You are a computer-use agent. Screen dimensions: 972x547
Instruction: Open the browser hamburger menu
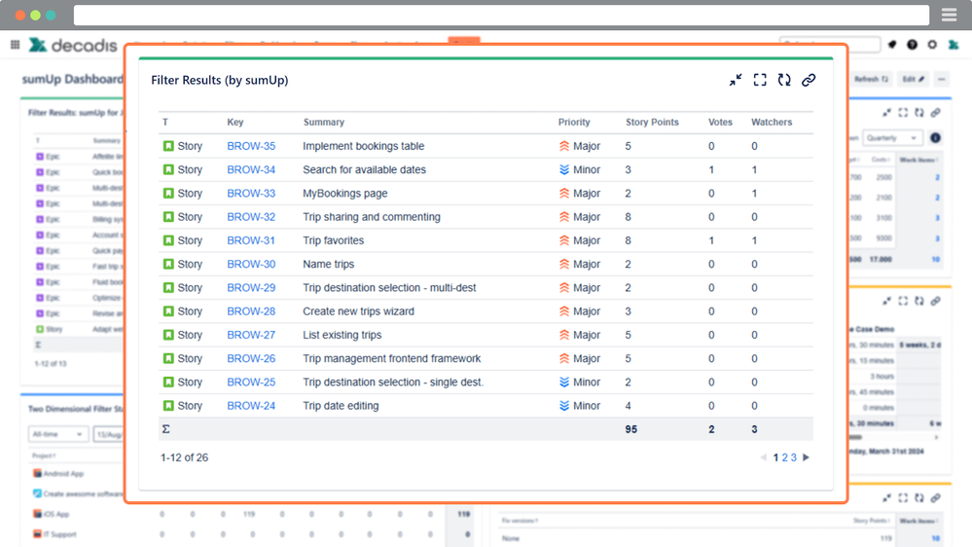click(x=949, y=15)
